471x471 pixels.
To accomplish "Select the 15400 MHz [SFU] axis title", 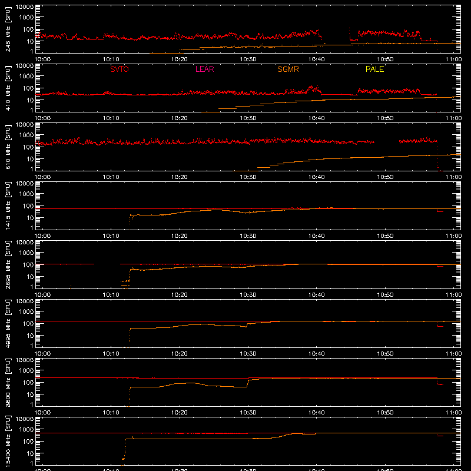I will pos(8,441).
